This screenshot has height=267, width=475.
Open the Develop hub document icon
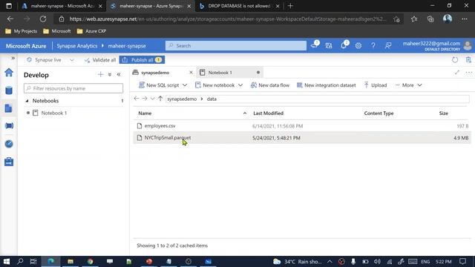click(x=9, y=108)
